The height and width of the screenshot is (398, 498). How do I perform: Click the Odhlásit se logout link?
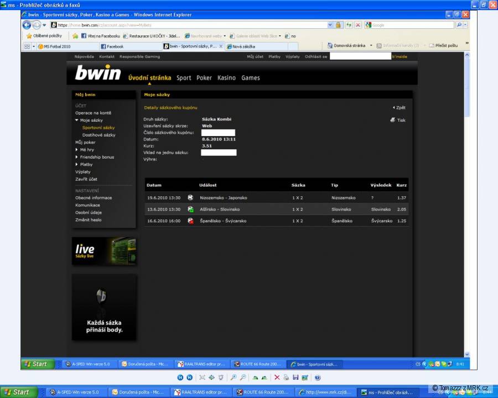pos(316,56)
